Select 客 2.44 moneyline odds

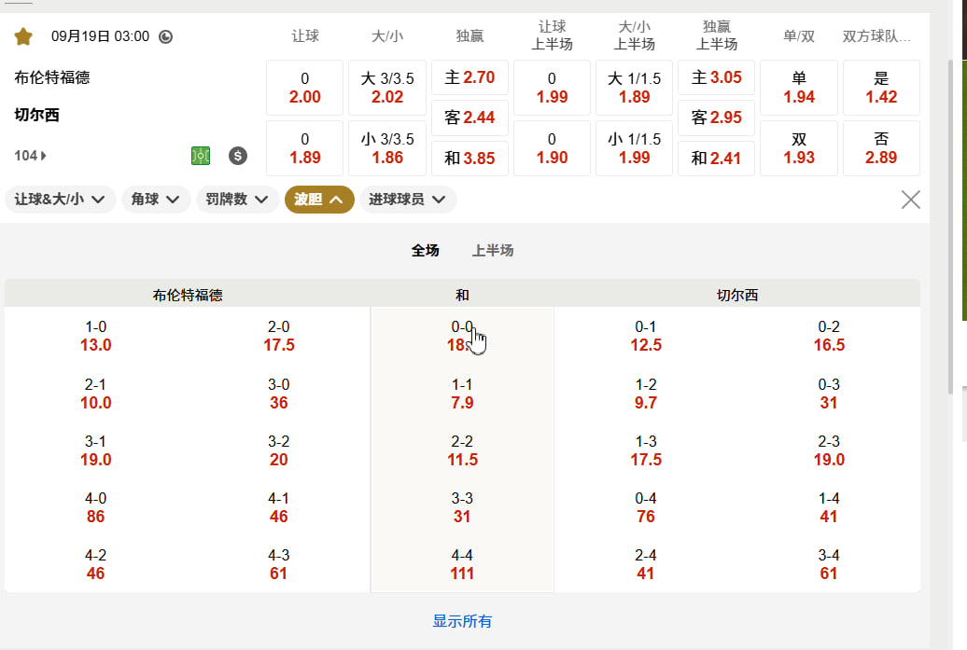pyautogui.click(x=469, y=118)
